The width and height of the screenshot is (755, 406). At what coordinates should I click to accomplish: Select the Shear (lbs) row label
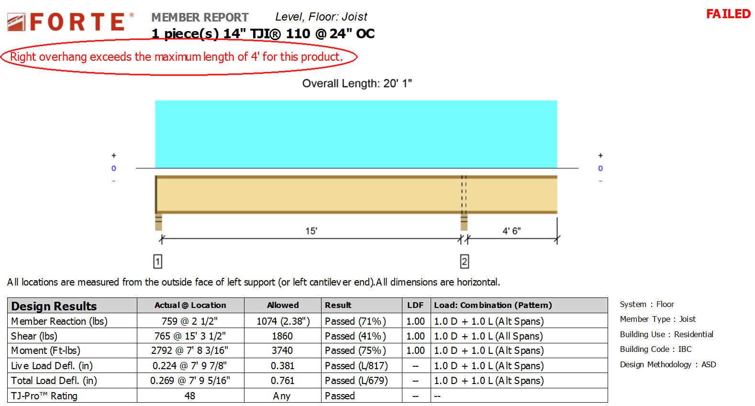[34, 336]
